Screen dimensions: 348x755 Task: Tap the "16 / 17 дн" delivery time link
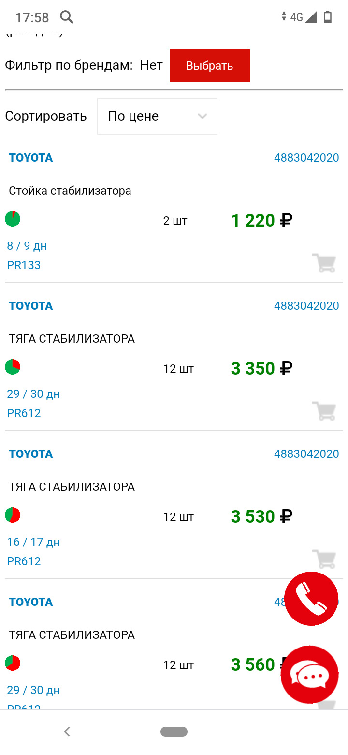(33, 542)
